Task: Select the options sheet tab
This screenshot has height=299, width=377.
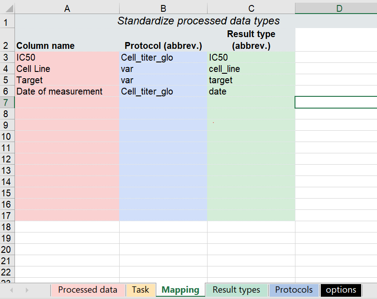Action: click(341, 290)
